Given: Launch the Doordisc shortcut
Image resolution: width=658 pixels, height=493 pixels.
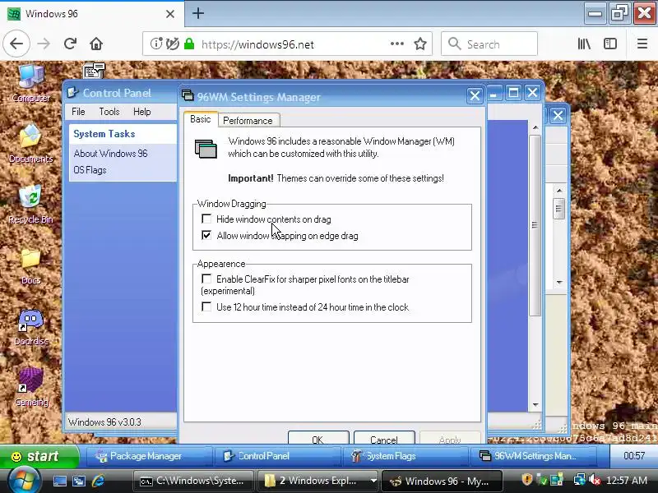Looking at the screenshot, I should tap(30, 327).
